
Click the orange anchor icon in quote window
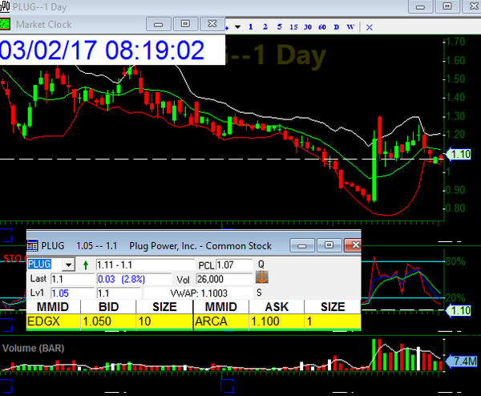261,277
